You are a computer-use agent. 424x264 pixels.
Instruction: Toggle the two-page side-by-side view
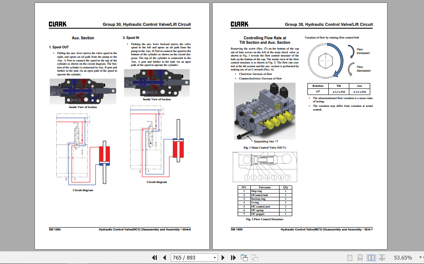371,257
